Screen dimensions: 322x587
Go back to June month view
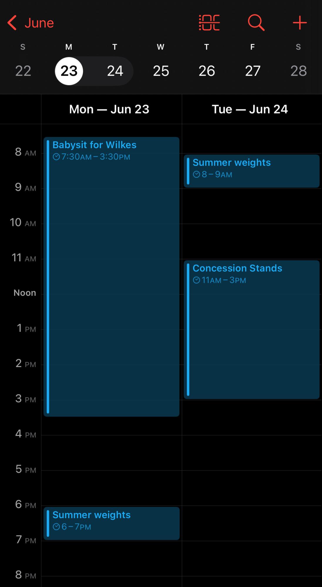tap(39, 23)
